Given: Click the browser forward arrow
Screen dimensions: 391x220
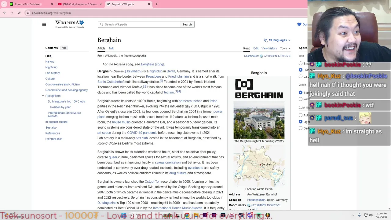Looking at the screenshot, I should (12, 13).
